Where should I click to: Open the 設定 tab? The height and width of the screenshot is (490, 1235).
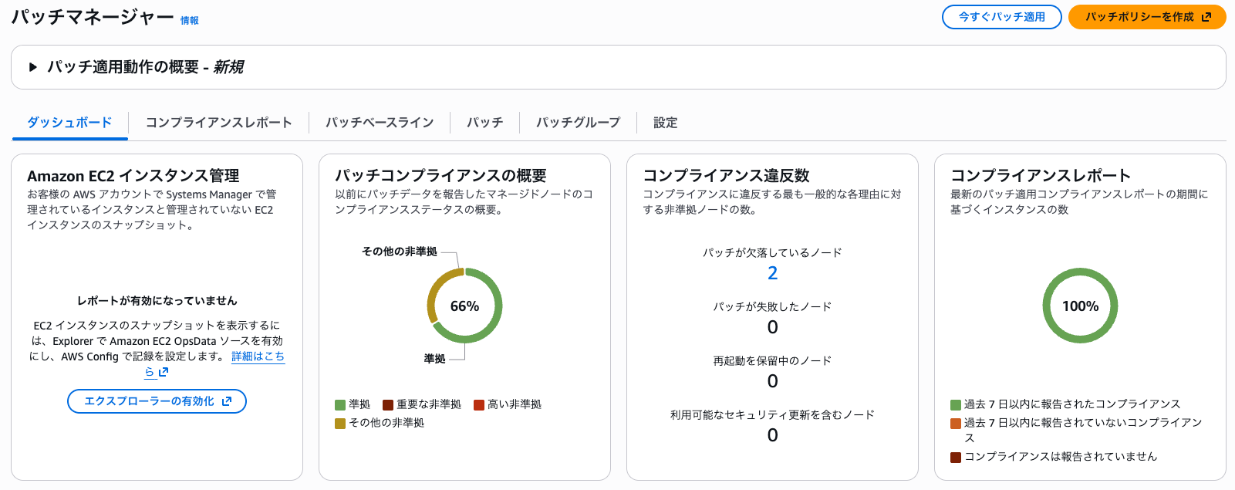(x=663, y=122)
